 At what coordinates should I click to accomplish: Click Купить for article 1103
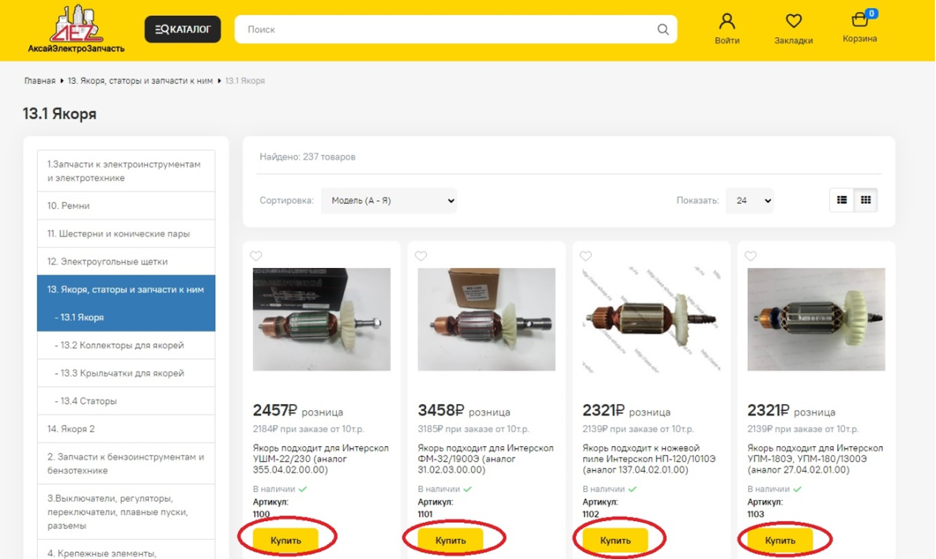(780, 540)
